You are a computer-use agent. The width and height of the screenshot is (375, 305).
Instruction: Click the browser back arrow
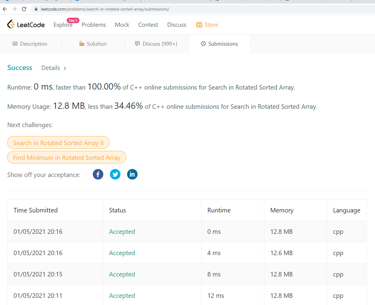click(x=5, y=9)
